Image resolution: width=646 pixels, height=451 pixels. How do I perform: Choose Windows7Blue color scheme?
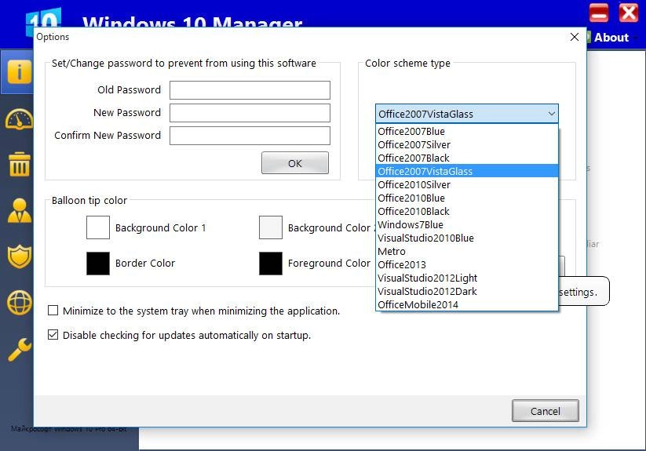467,224
